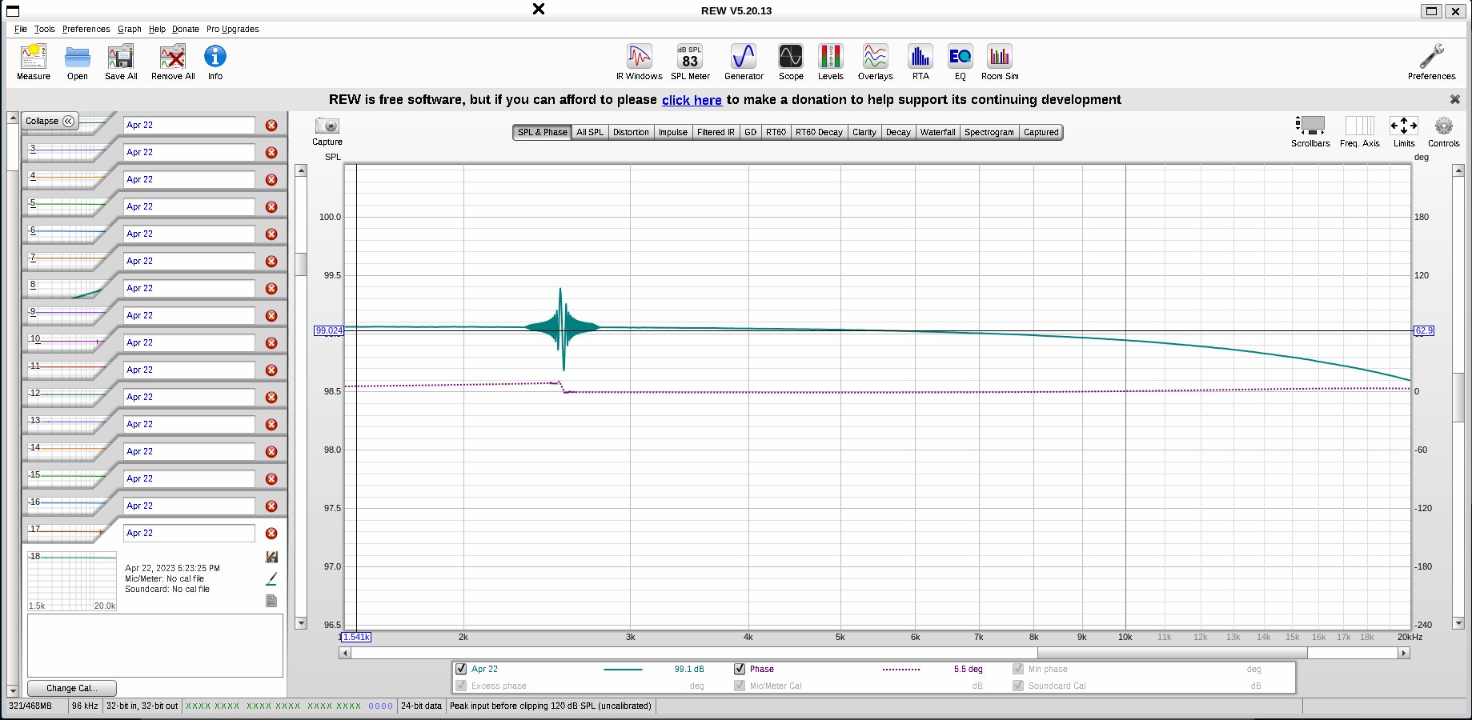Click Remove All measurements icon
The height and width of the screenshot is (720, 1472).
173,62
